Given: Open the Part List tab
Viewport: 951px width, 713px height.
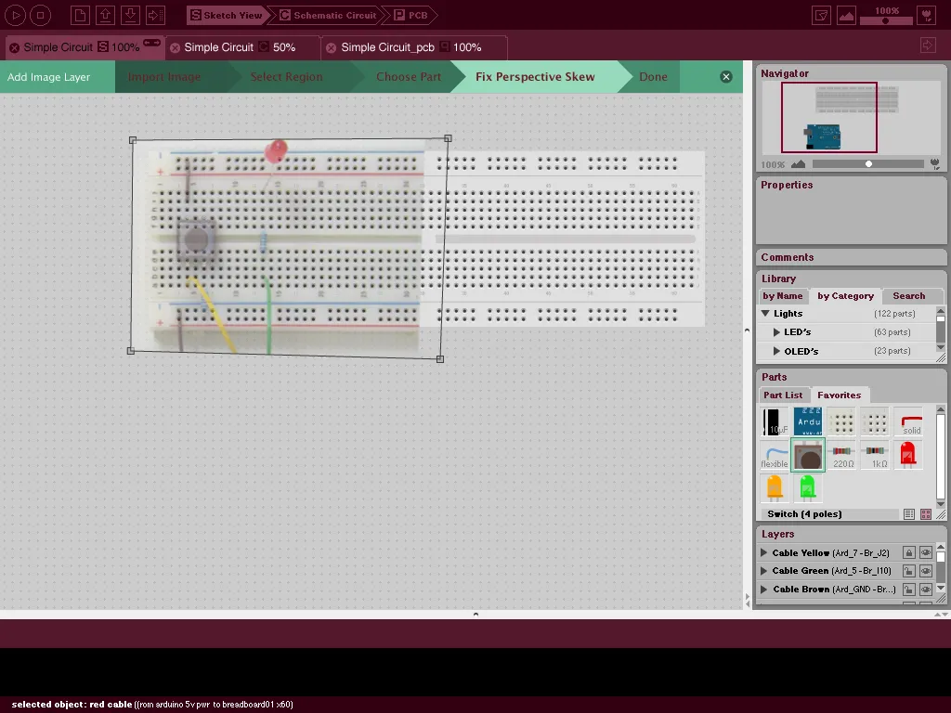Looking at the screenshot, I should (x=782, y=395).
